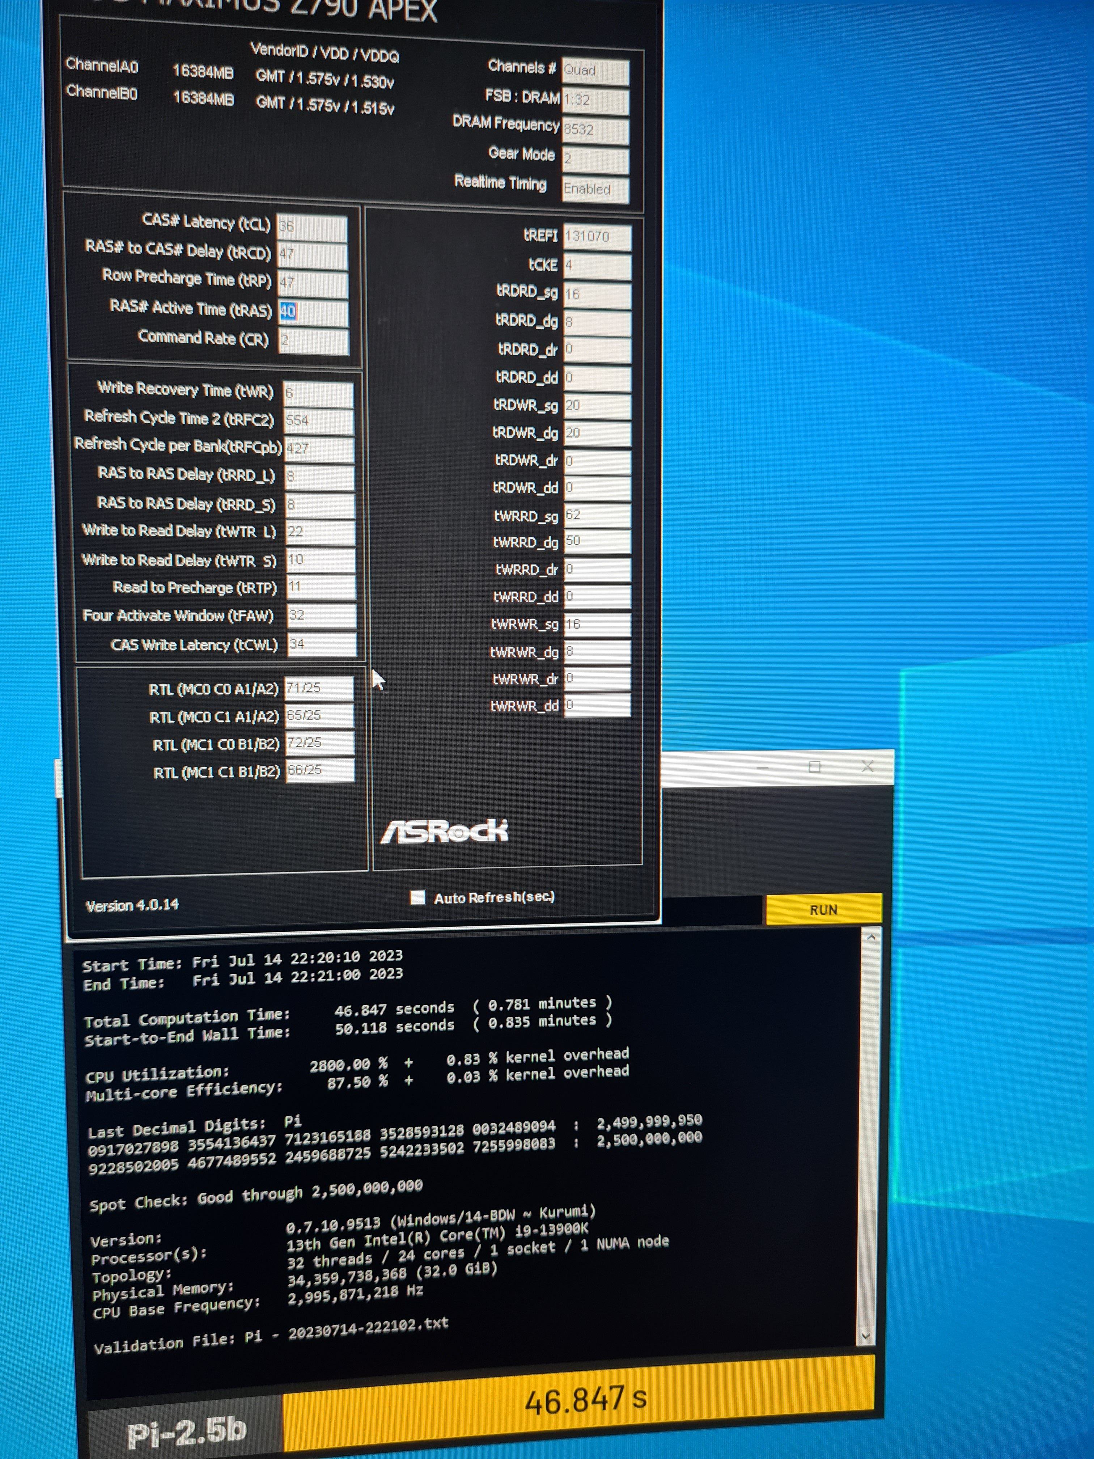Image resolution: width=1094 pixels, height=1459 pixels.
Task: Click the Validation File name text
Action: [x=368, y=1329]
